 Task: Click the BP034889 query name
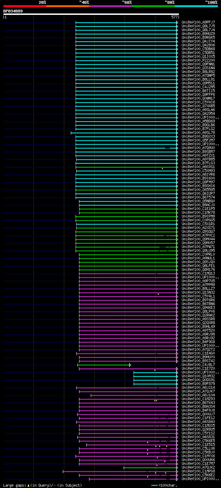tap(13, 11)
